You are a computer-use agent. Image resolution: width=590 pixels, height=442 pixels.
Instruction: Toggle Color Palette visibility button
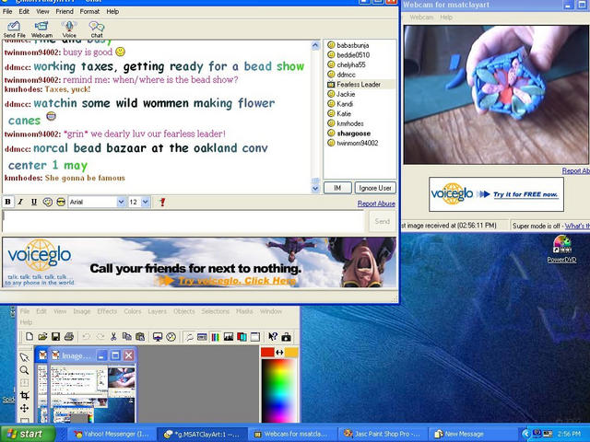(x=215, y=337)
